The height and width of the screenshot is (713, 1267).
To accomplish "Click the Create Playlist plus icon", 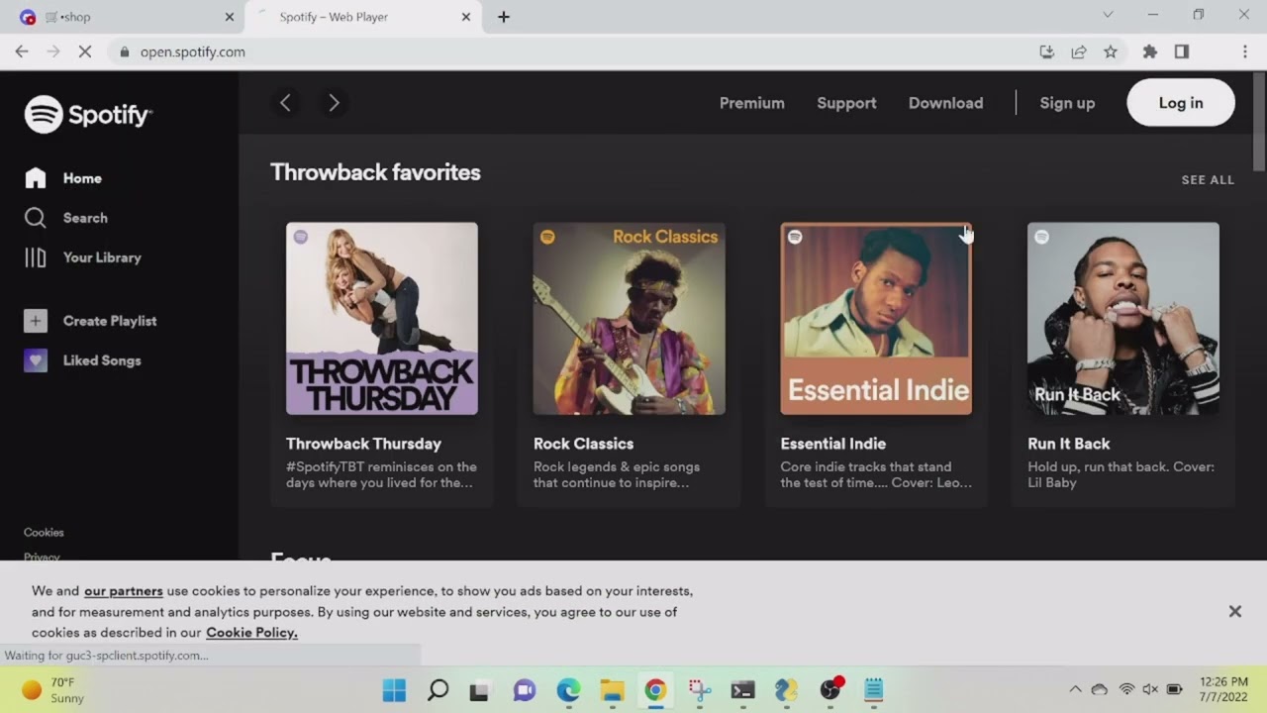I will [36, 321].
